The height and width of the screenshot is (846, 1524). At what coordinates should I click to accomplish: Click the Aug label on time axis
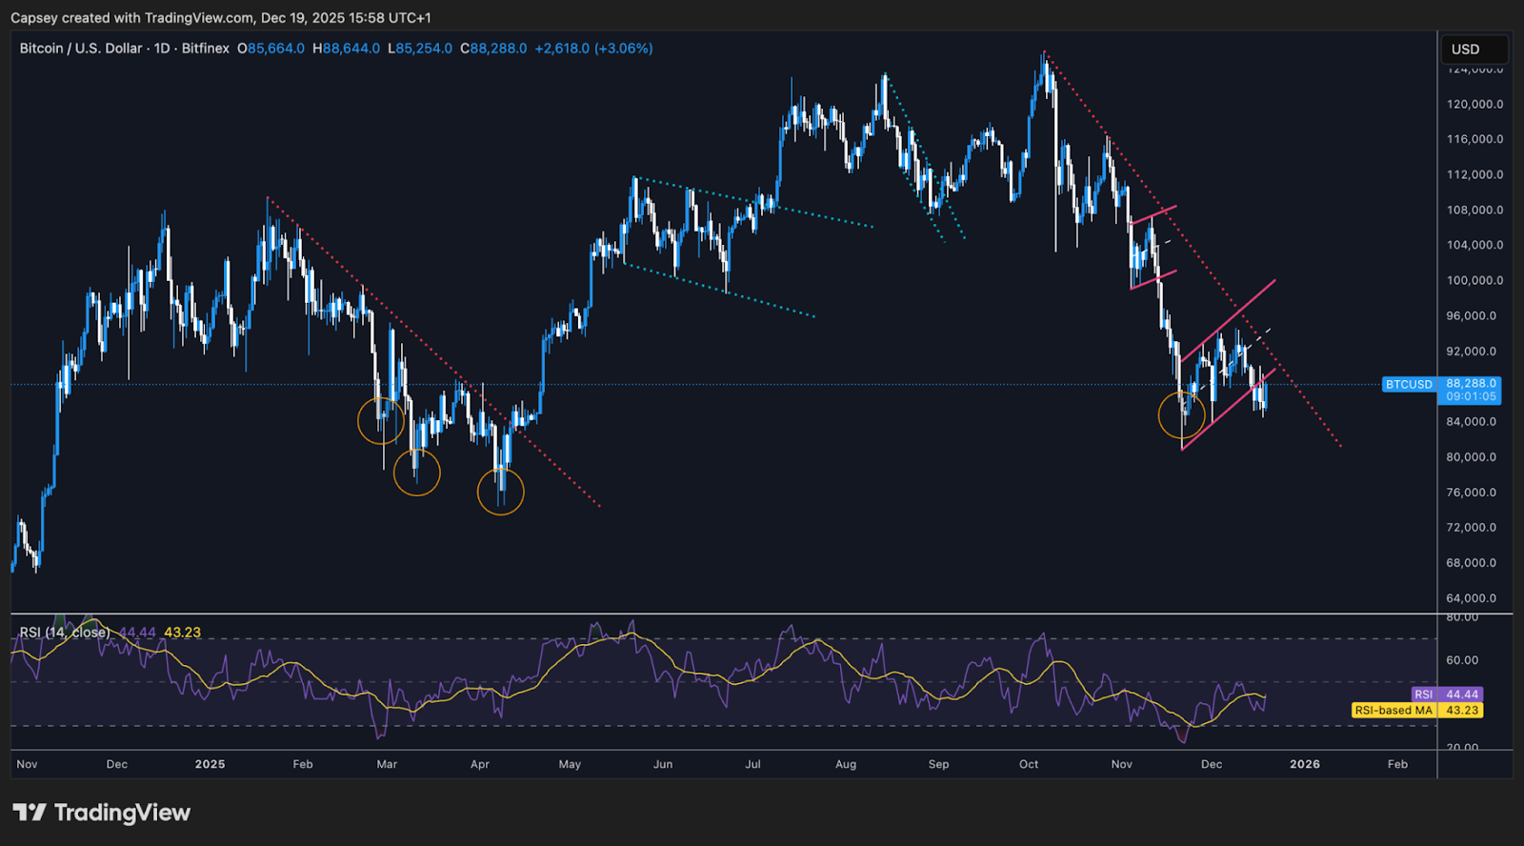click(x=846, y=764)
